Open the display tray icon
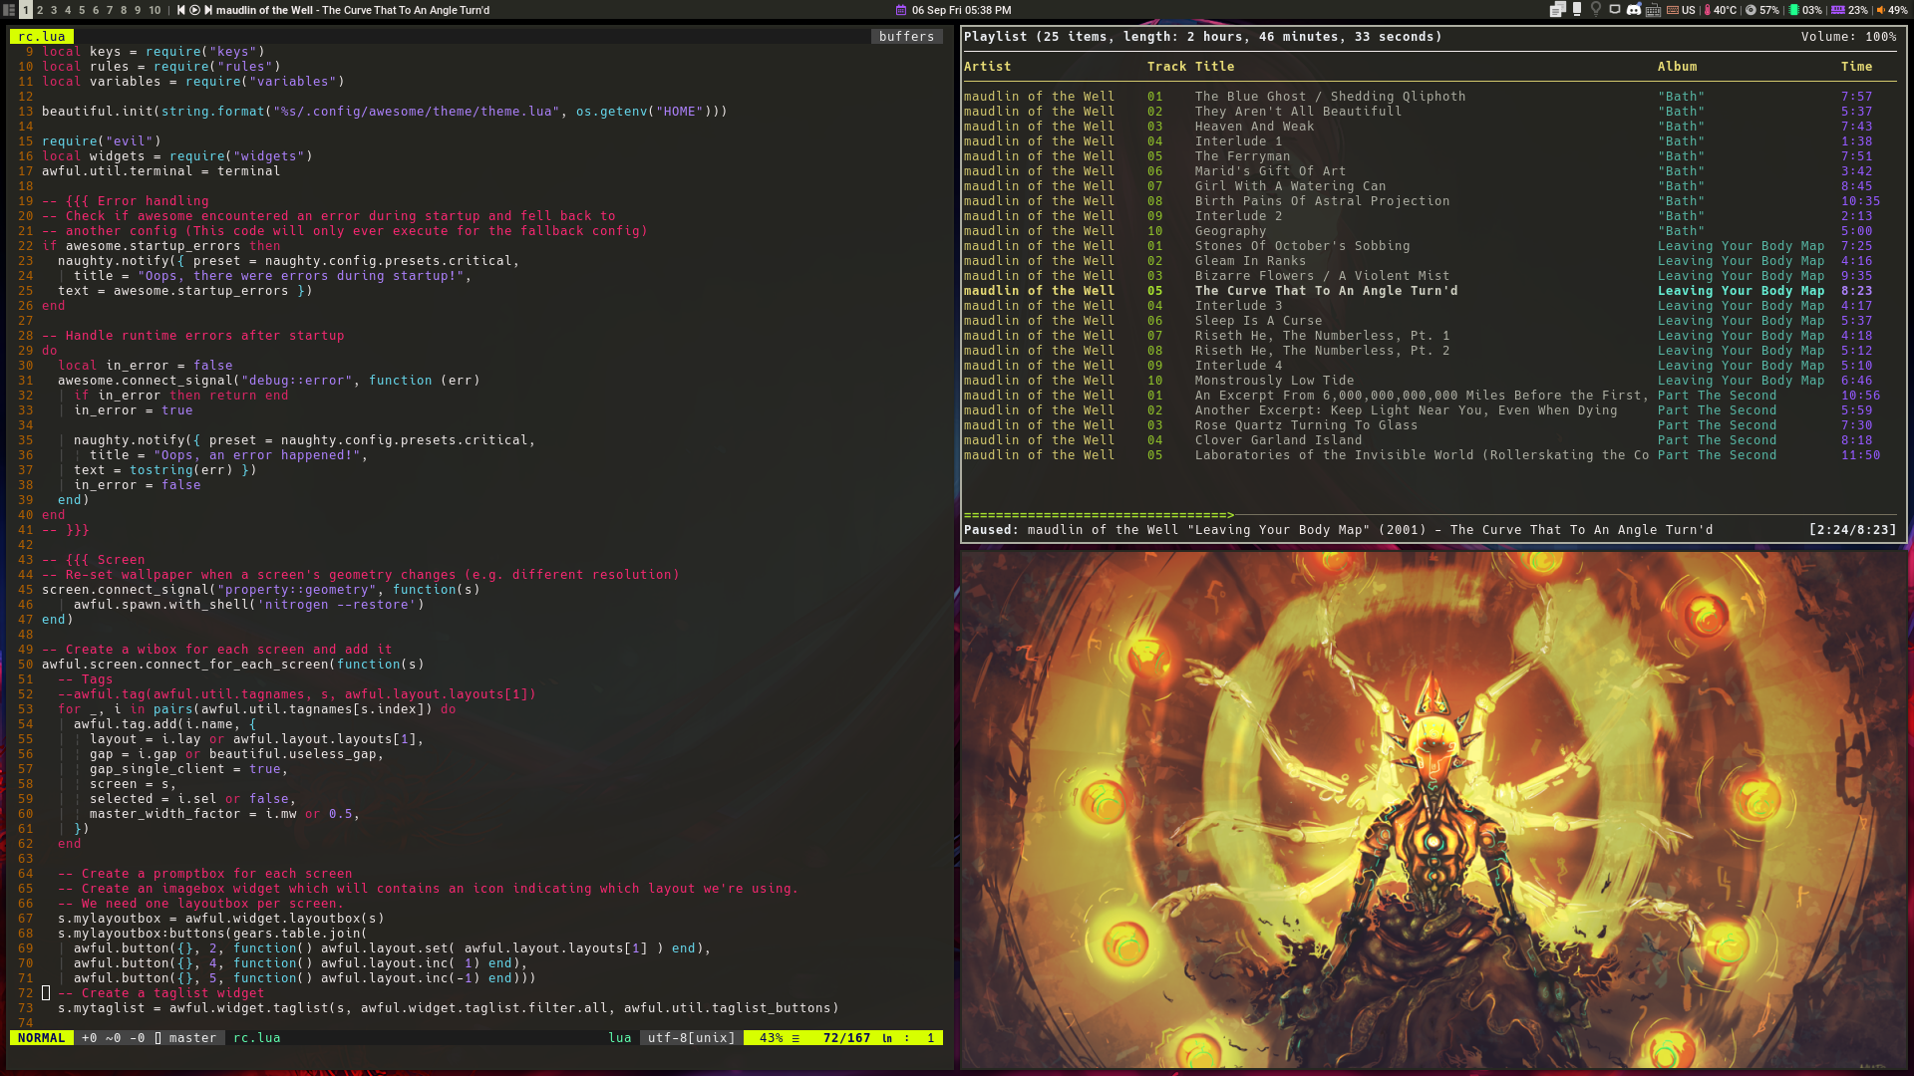Image resolution: width=1914 pixels, height=1076 pixels. pyautogui.click(x=1615, y=10)
